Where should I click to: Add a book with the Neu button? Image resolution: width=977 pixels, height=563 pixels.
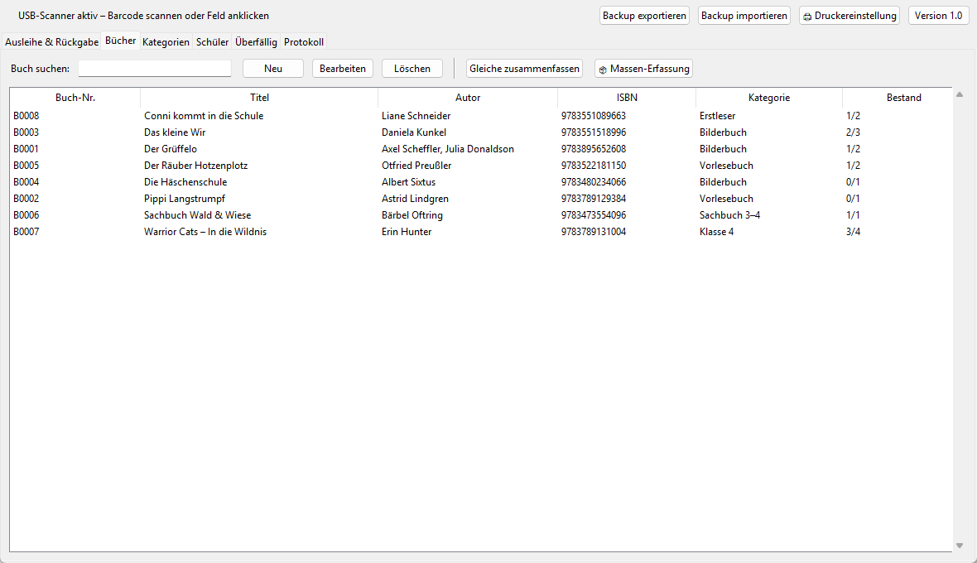[273, 69]
